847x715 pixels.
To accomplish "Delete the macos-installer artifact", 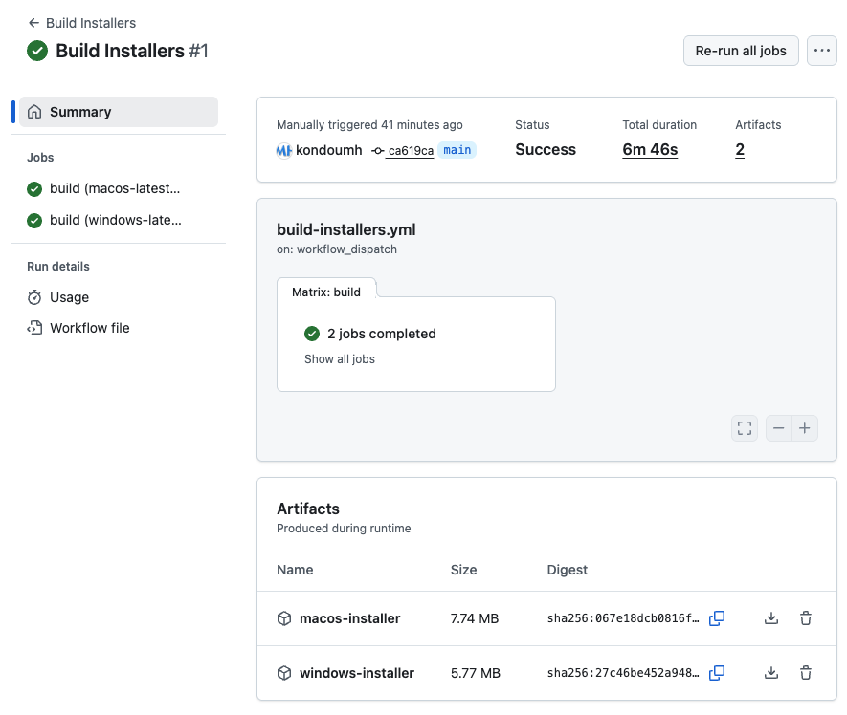I will click(806, 618).
